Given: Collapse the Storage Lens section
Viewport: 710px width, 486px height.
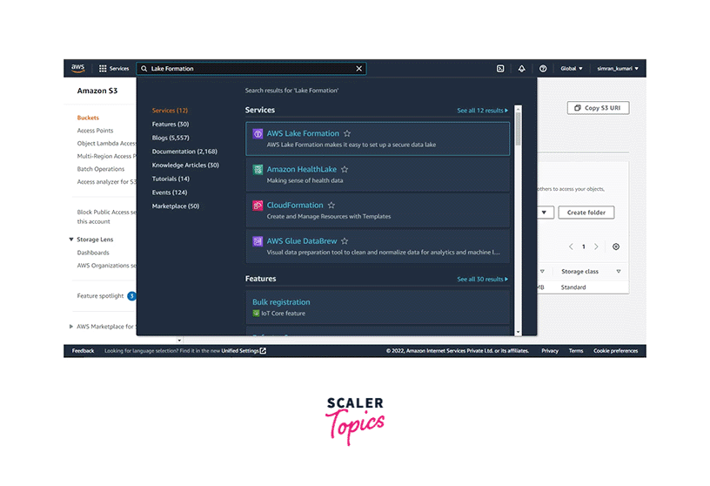Looking at the screenshot, I should (x=70, y=240).
